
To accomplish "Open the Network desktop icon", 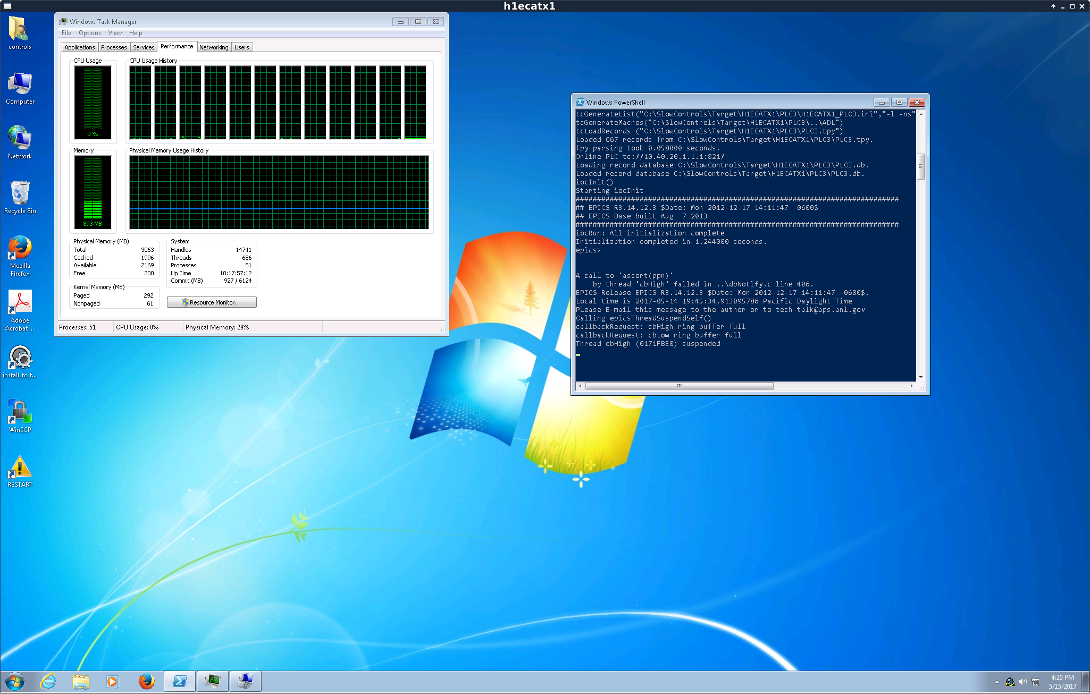I will (20, 142).
